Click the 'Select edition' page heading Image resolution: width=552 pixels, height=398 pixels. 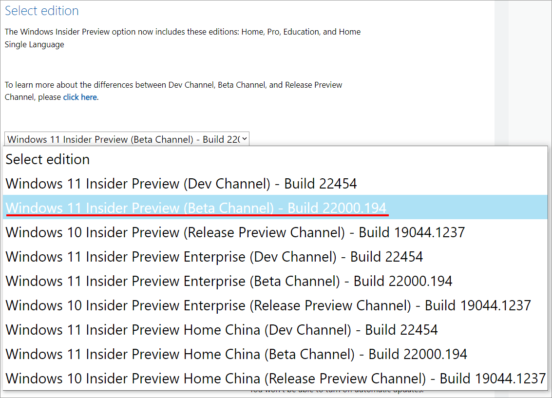coord(41,11)
